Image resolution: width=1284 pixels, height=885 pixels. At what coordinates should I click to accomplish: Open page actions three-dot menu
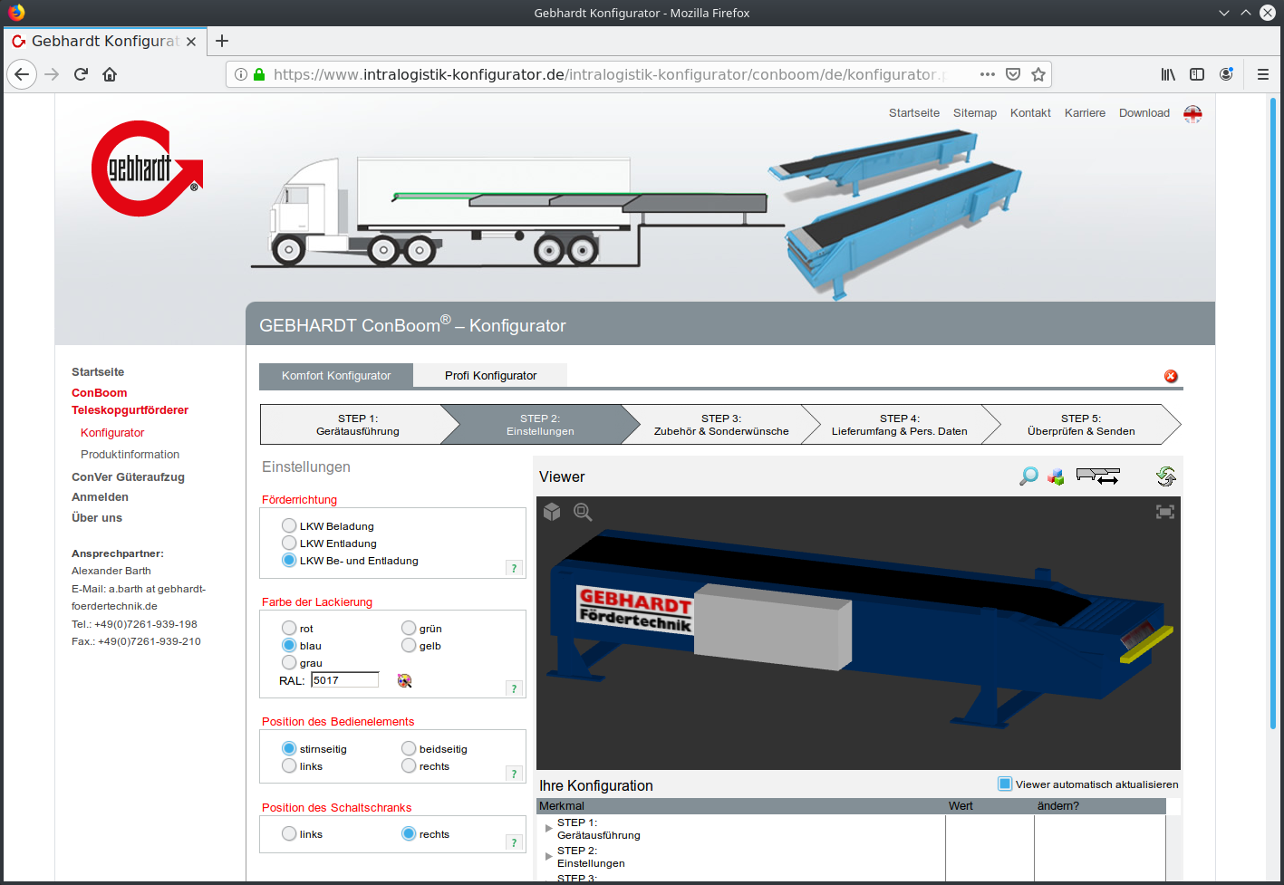point(988,74)
